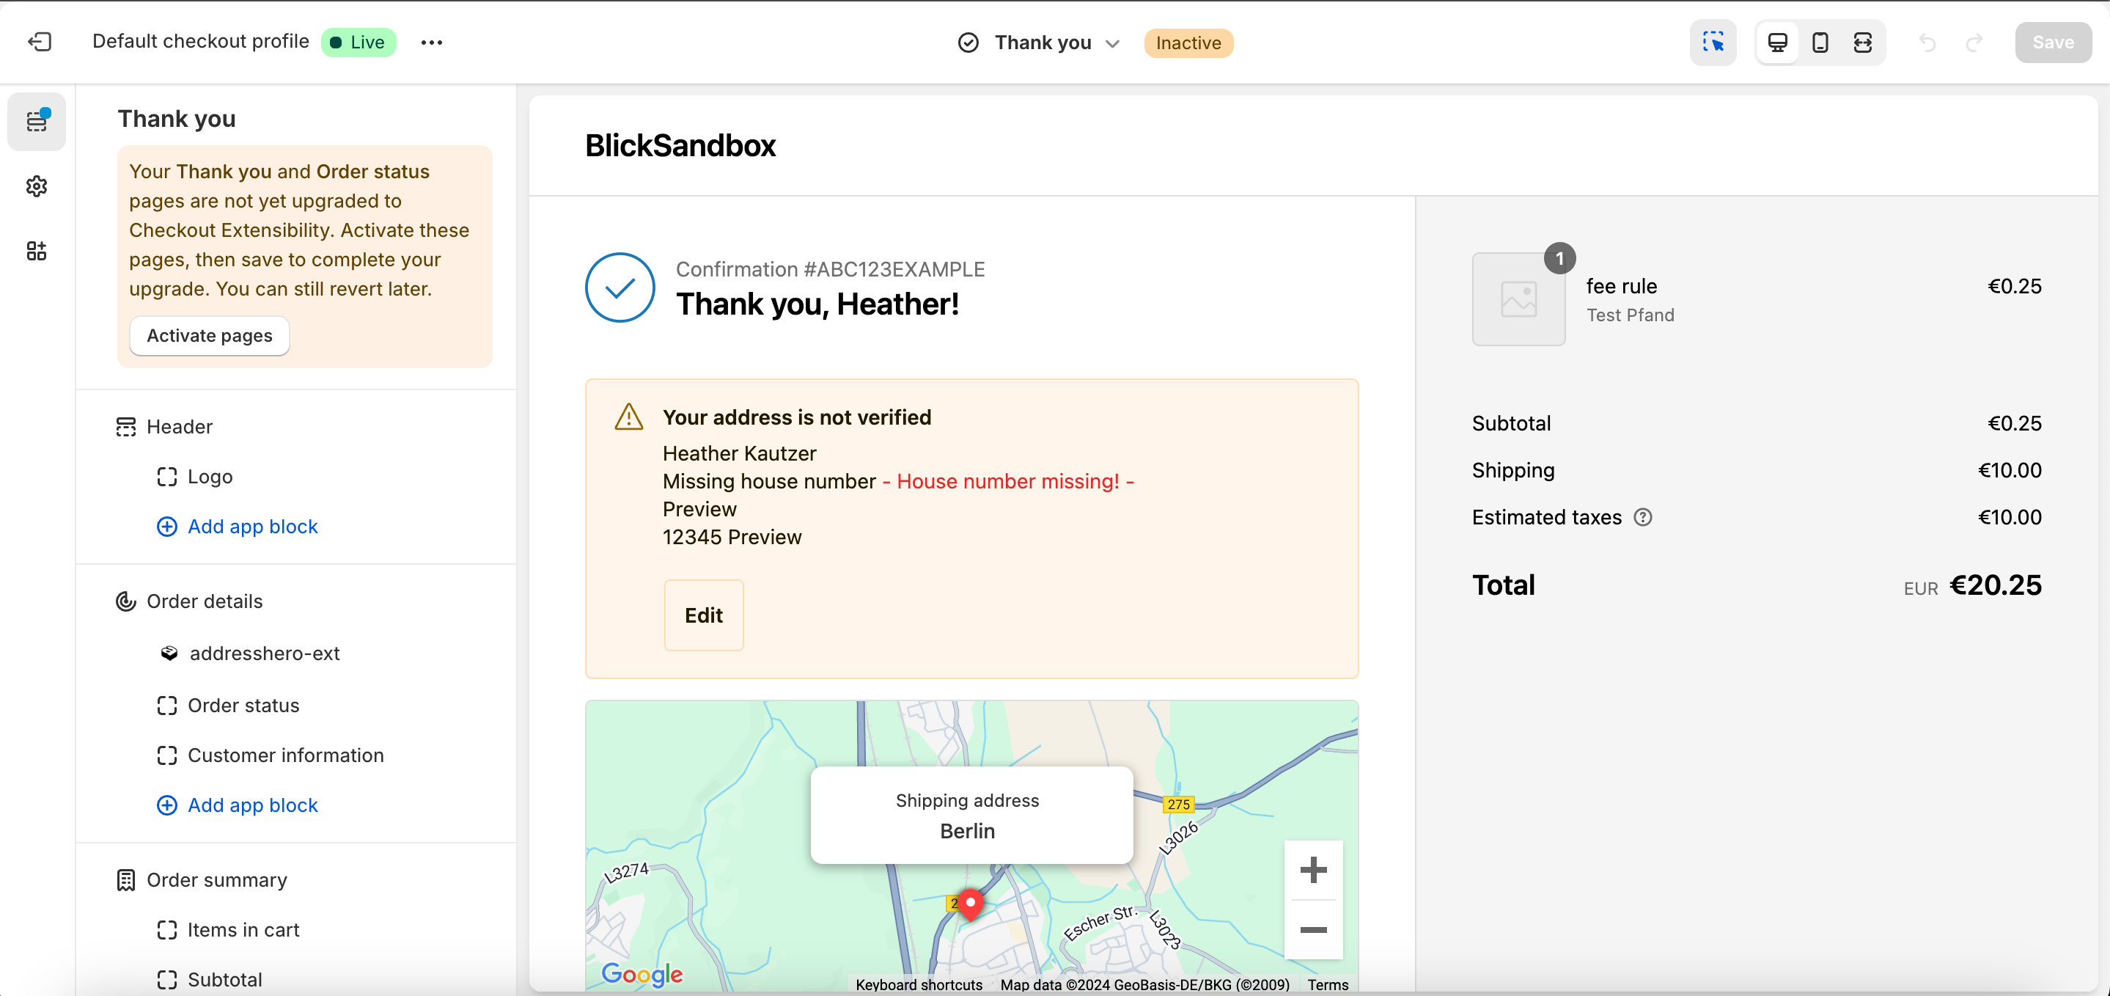Click the Edit address button
The height and width of the screenshot is (996, 2110).
[704, 615]
